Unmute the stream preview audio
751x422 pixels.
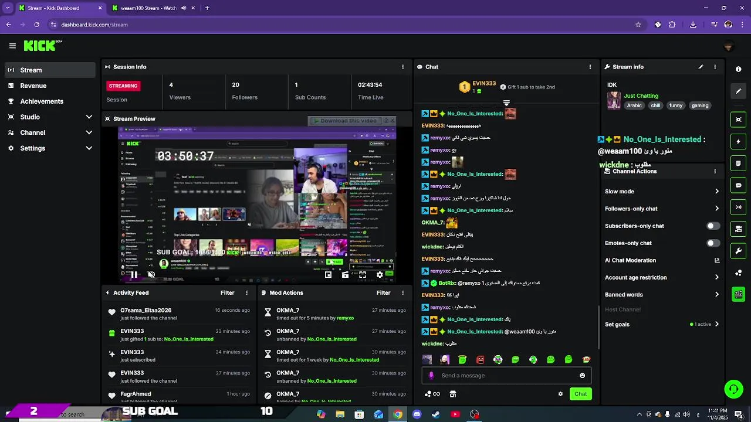(151, 274)
